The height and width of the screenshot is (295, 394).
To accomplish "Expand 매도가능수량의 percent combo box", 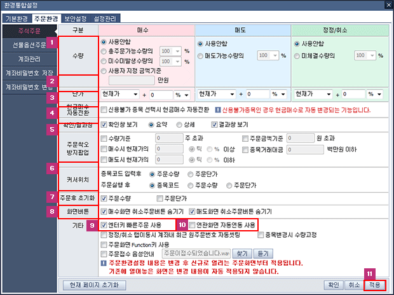I will coord(268,55).
